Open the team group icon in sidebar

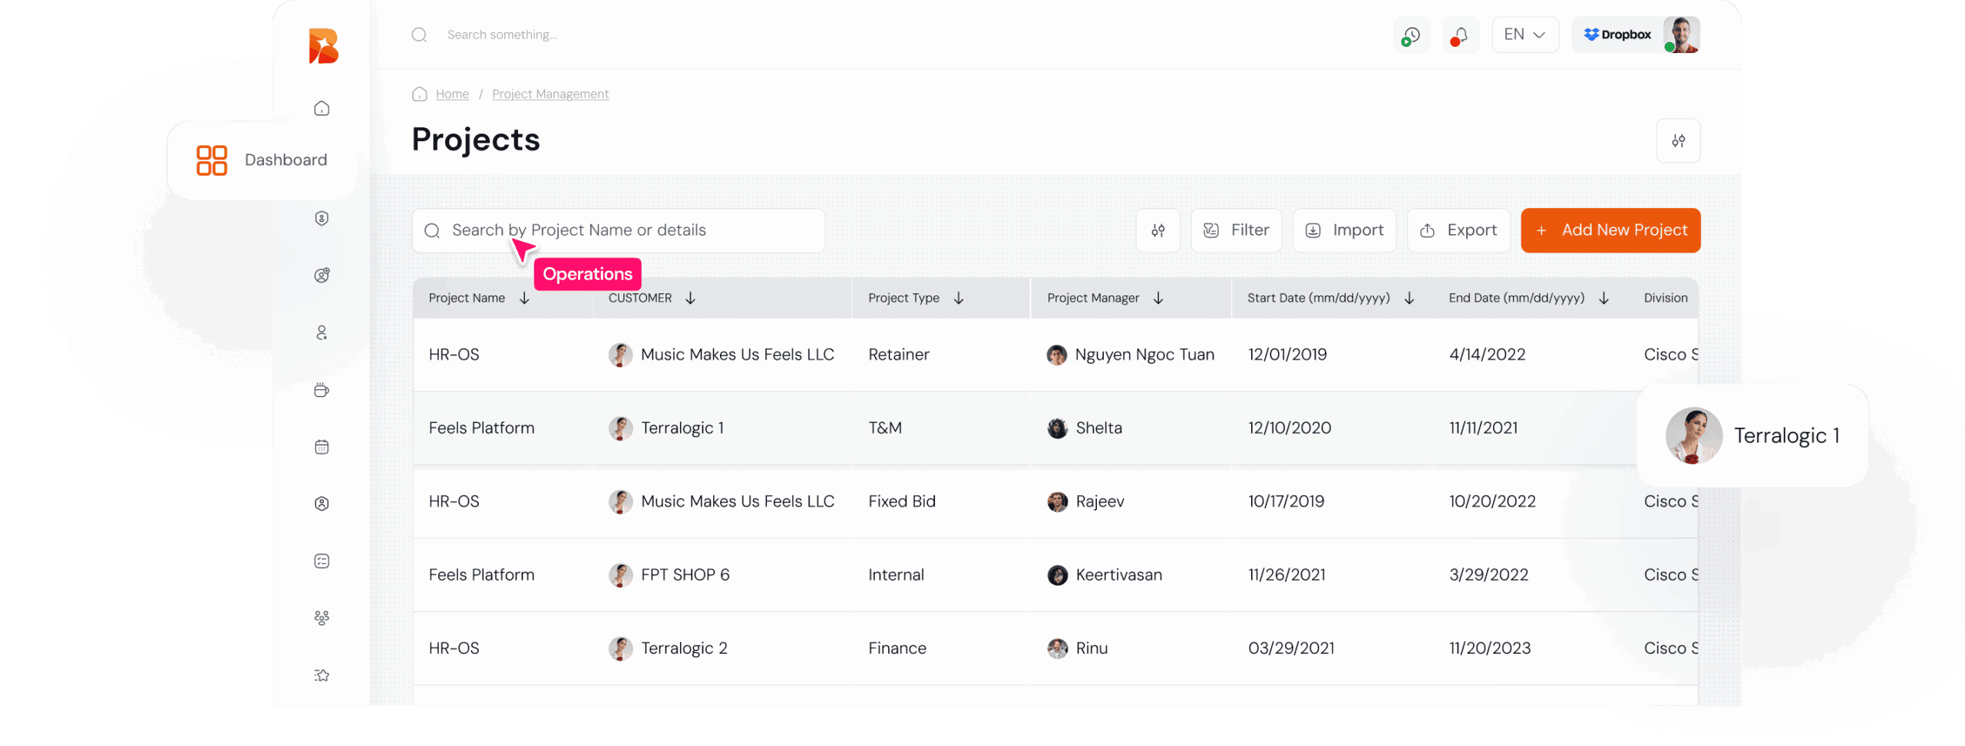pyautogui.click(x=322, y=618)
